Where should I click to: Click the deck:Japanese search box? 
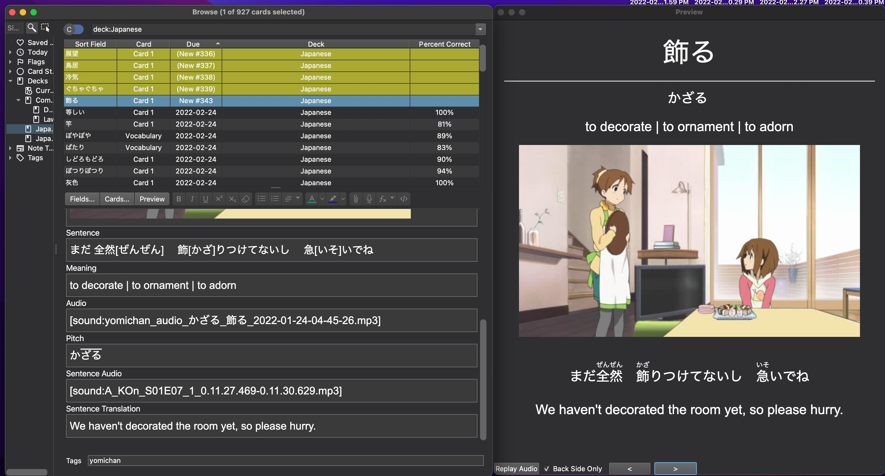[x=283, y=29]
